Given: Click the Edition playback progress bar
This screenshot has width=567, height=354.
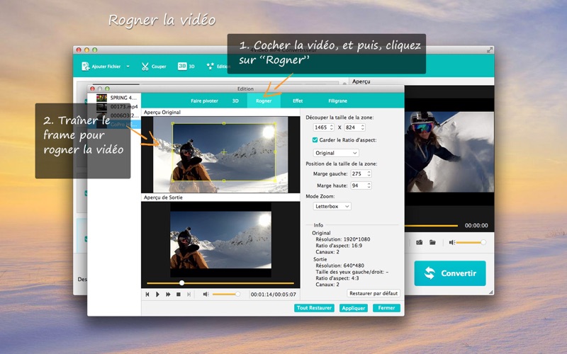Looking at the screenshot, I should (x=220, y=282).
